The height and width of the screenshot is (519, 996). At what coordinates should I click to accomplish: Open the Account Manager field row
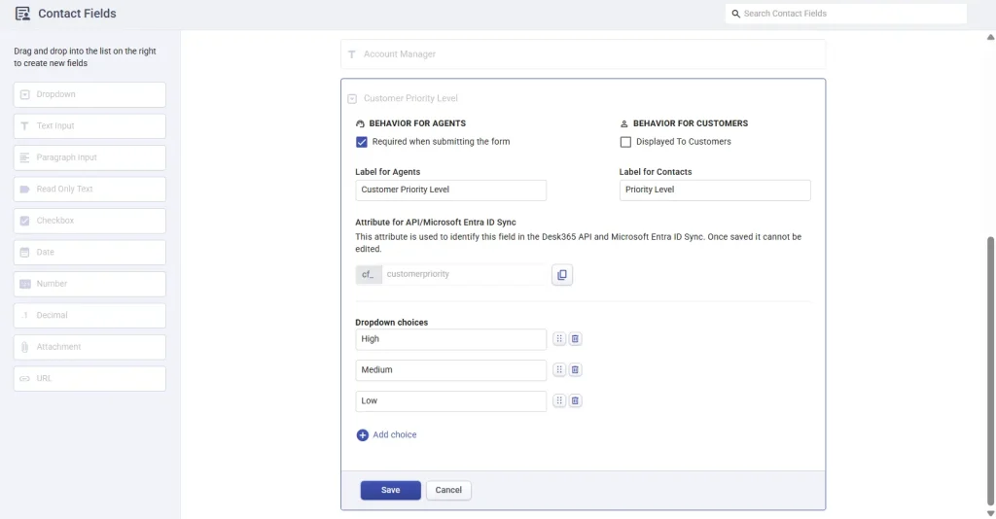(x=584, y=54)
